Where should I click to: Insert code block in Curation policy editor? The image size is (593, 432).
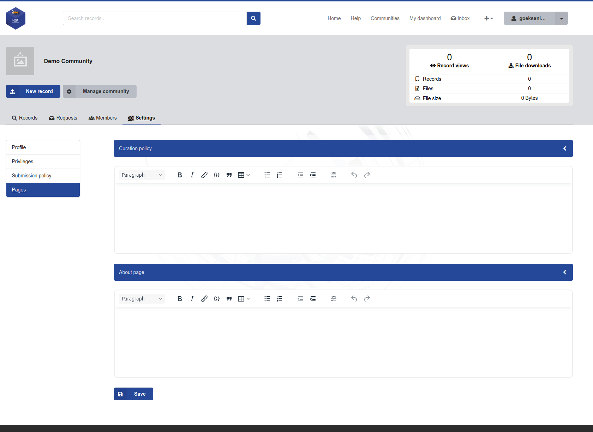point(217,175)
